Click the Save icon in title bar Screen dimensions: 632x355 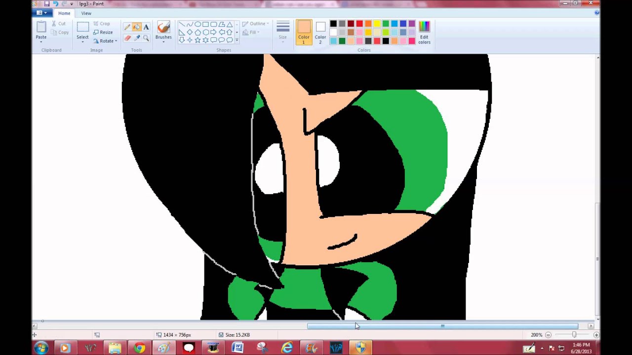(x=46, y=3)
